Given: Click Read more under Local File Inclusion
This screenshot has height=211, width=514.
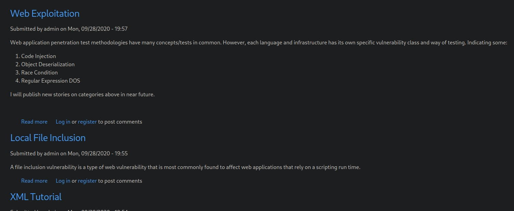Looking at the screenshot, I should [34, 181].
